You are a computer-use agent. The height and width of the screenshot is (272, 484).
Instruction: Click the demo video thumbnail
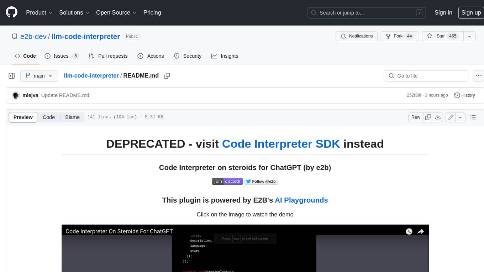245,248
